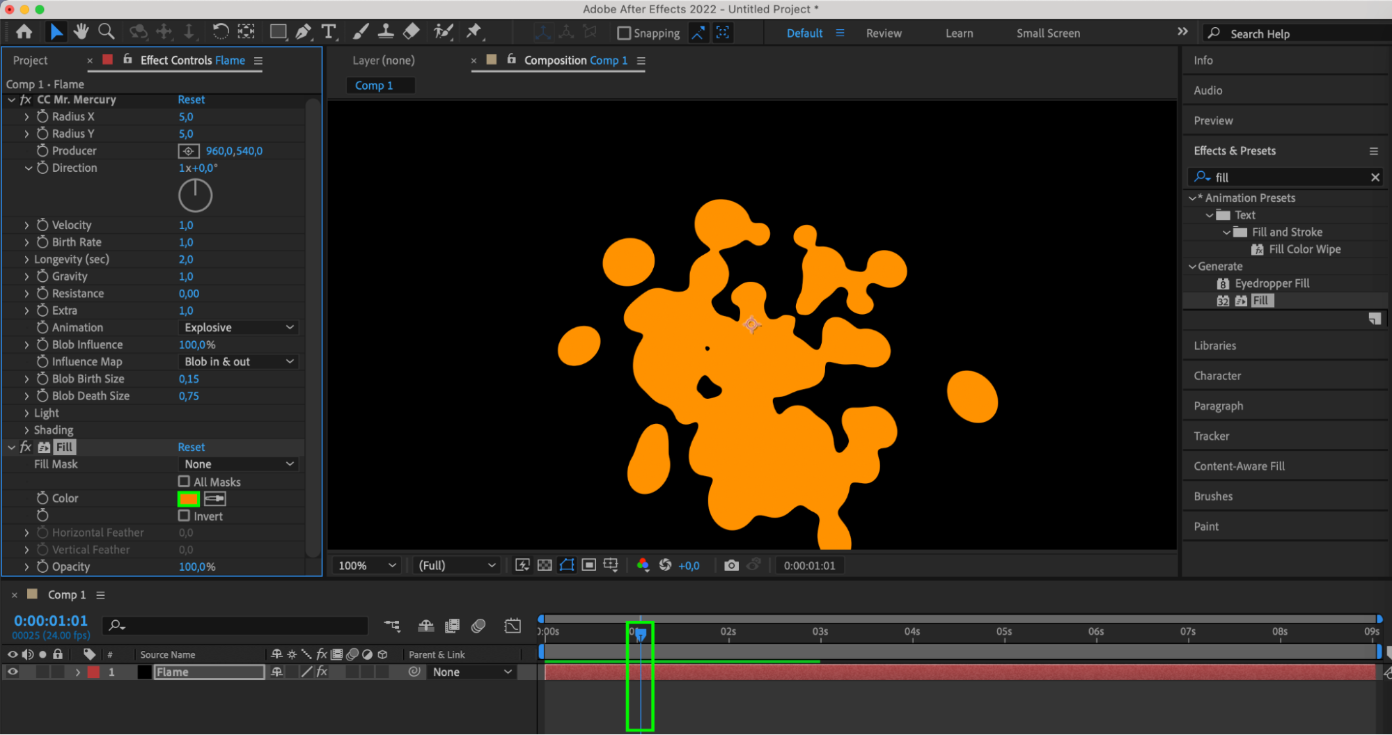Select the Hand tool
1392x735 pixels.
[x=81, y=32]
